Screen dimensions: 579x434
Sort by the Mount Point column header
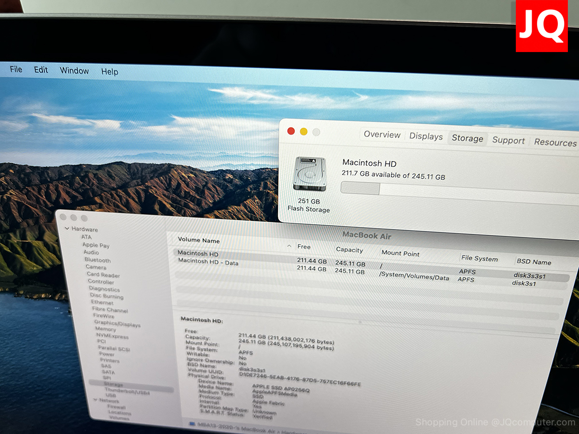[x=400, y=253]
